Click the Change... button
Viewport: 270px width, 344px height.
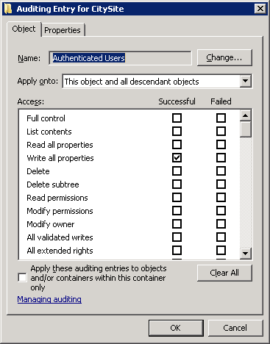(224, 57)
